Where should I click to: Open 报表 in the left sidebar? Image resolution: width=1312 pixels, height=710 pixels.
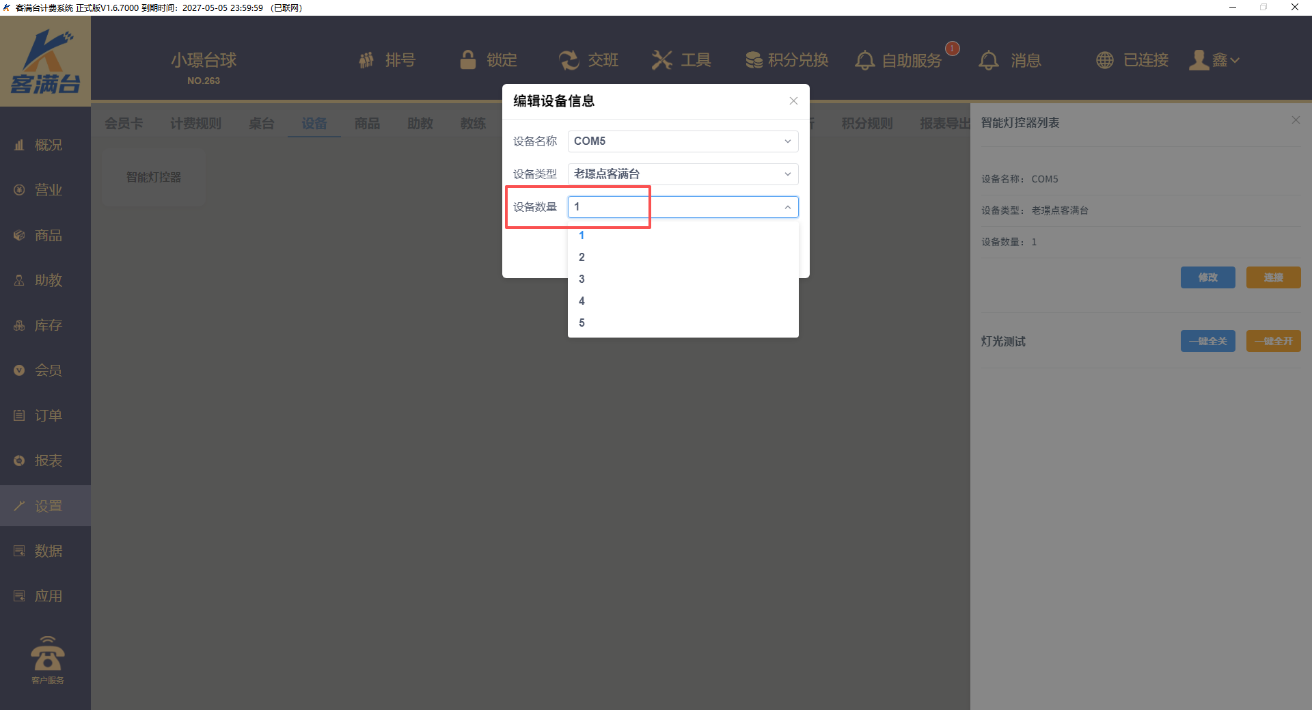[48, 461]
